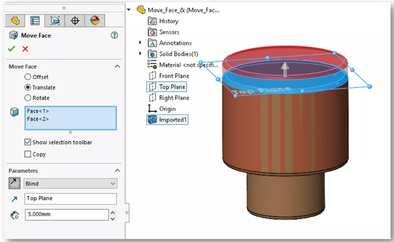Open the ConfigurationManager tab
The height and width of the screenshot is (242, 394).
tap(55, 20)
